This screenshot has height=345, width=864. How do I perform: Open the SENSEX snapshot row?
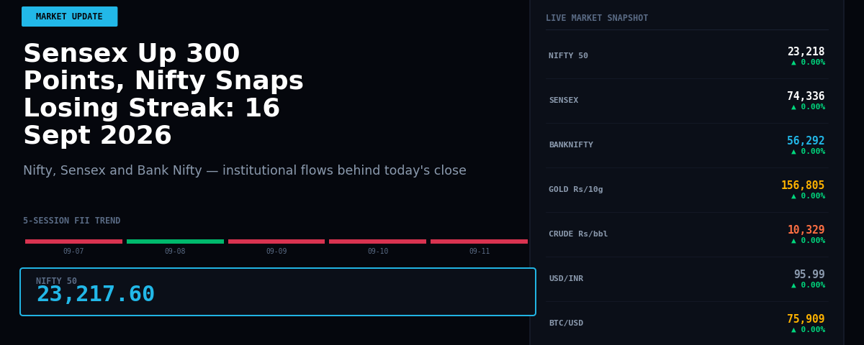[x=687, y=101]
